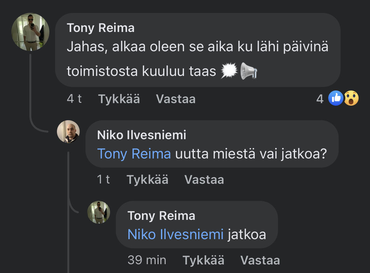Like Tony Reima's top comment with Tykkää
Viewport: 370px width, 273px height.
119,99
